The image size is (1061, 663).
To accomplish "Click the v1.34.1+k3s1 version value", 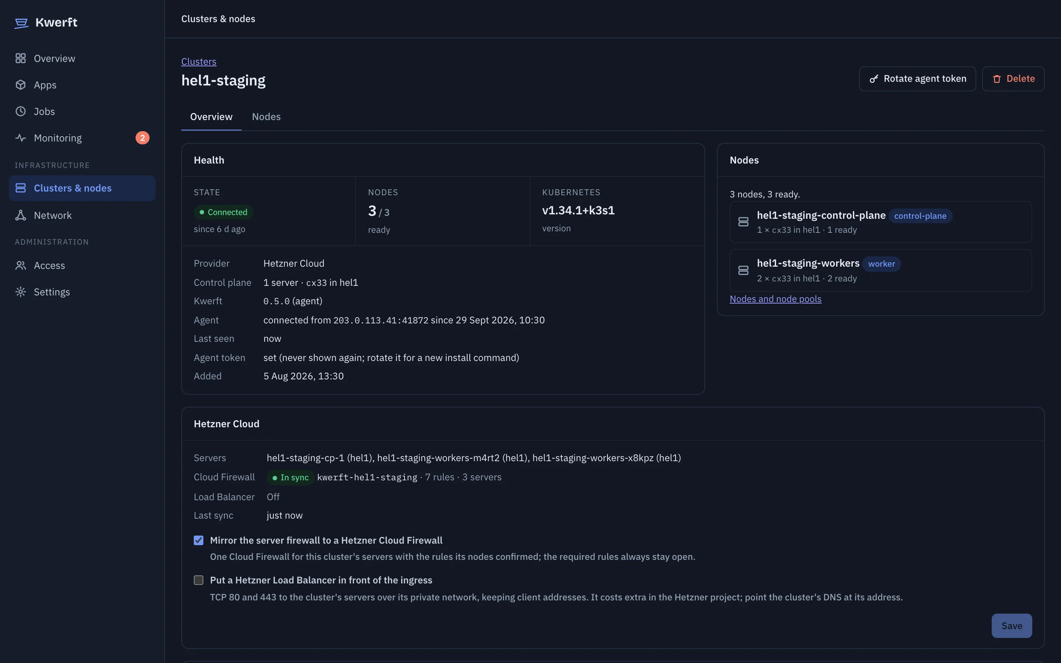I will pos(578,210).
